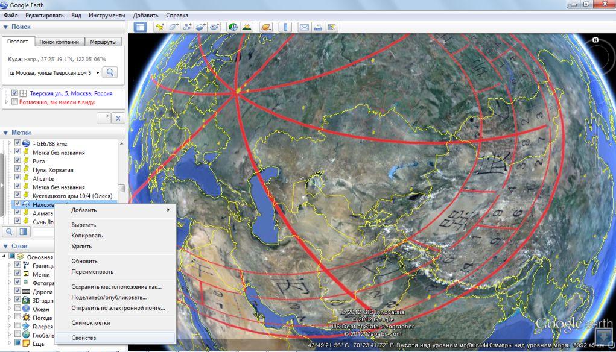Viewport: 616px width, 352px height.
Task: Open the Справка menu
Action: tap(177, 15)
